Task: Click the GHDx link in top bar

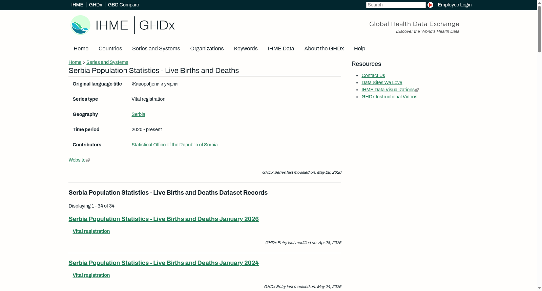Action: point(96,5)
